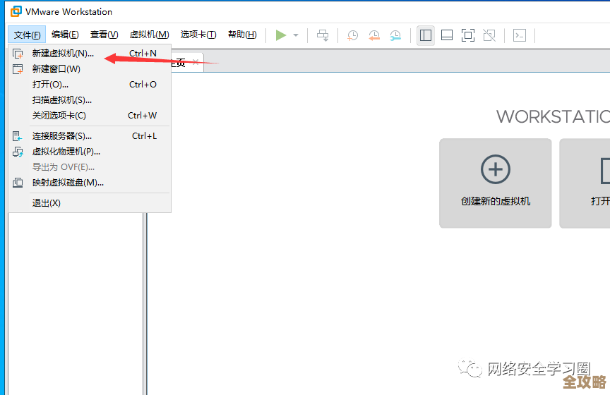Click the VMware Workstation title logo
Image resolution: width=610 pixels, height=395 pixels.
16,11
